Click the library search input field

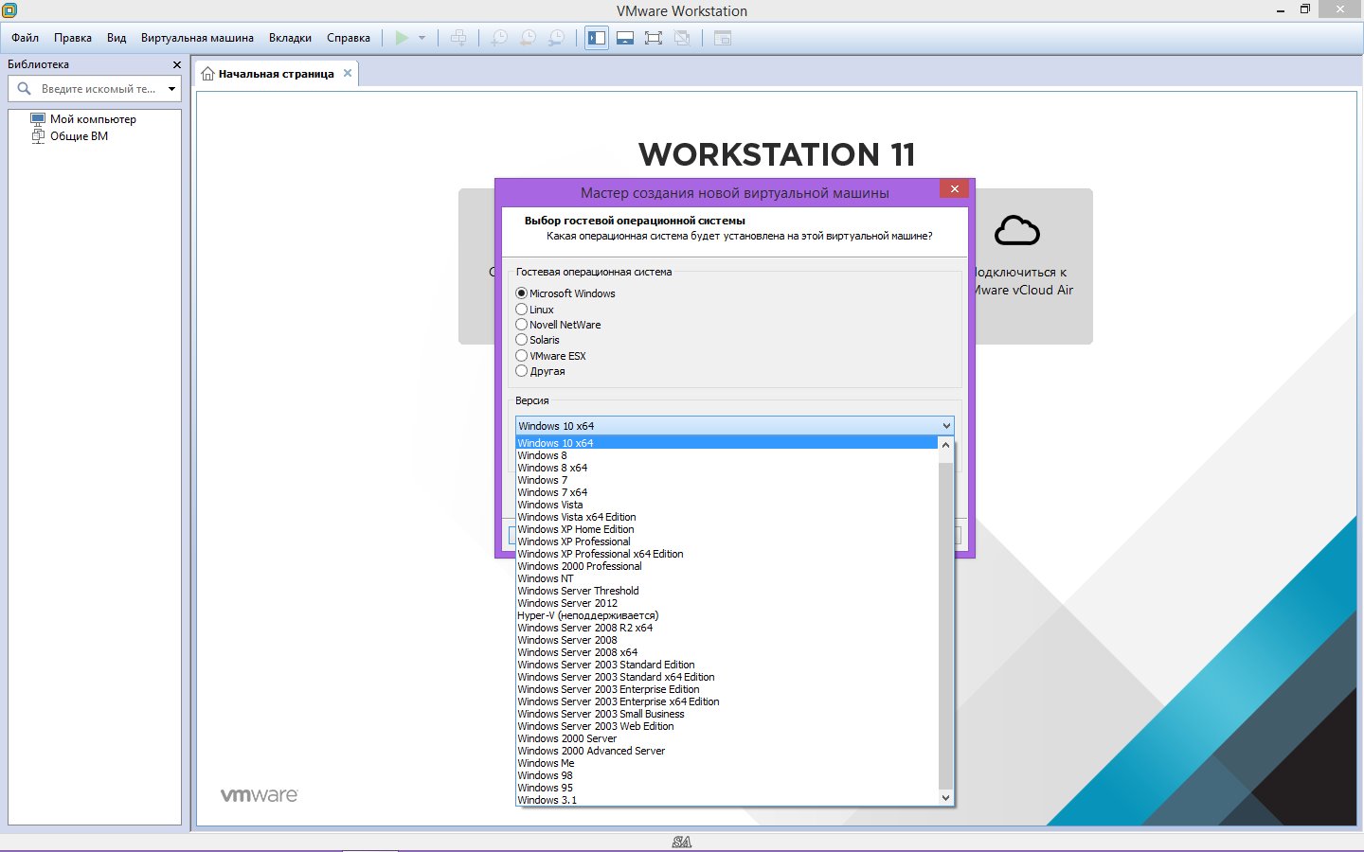99,89
